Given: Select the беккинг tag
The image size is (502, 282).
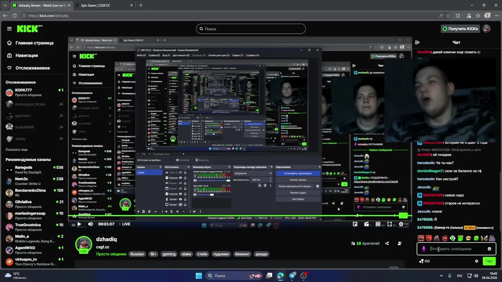Looking at the screenshot, I should [x=242, y=254].
